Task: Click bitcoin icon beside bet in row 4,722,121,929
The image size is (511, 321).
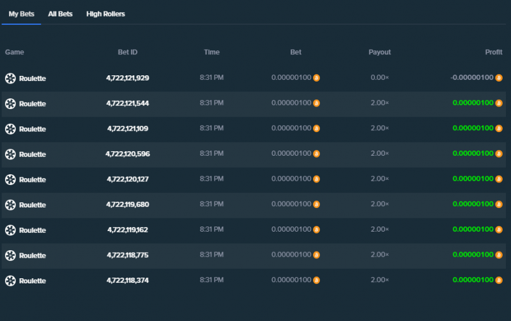Action: coord(316,78)
